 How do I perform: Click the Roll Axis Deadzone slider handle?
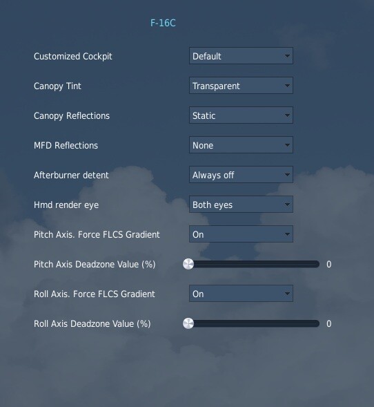188,323
